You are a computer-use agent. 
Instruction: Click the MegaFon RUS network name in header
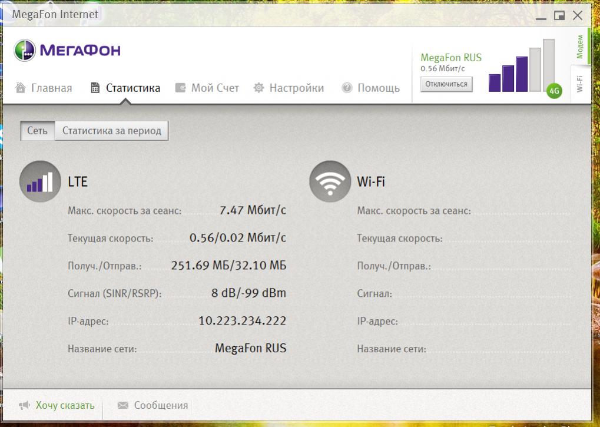click(451, 57)
